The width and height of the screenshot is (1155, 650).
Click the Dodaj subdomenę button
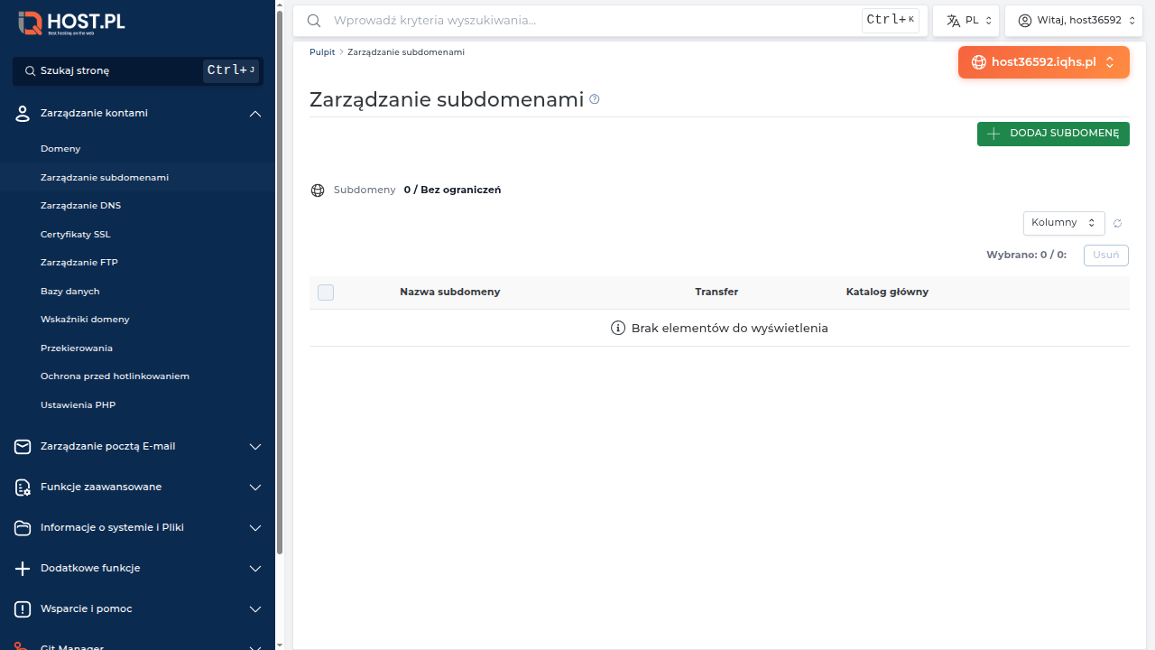click(x=1053, y=134)
